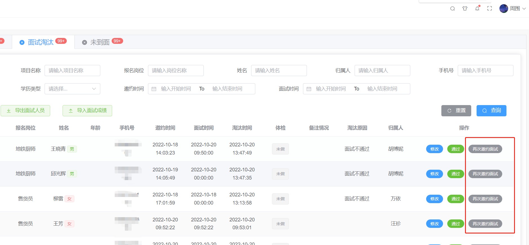The width and height of the screenshot is (529, 245).
Task: Click the 重置 reset button
Action: point(456,111)
